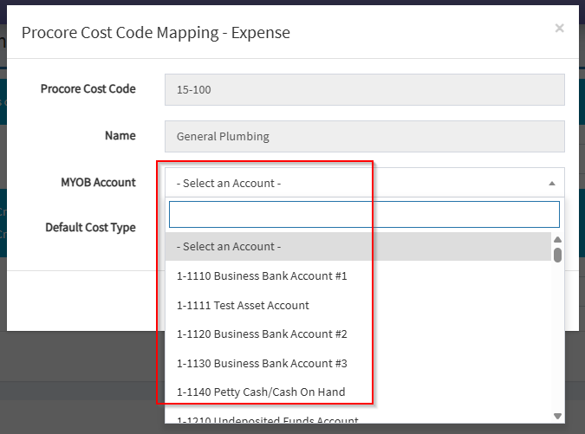
Task: Click the account search box in dropdown
Action: tap(364, 214)
